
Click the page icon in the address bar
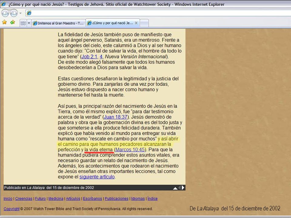point(29,13)
